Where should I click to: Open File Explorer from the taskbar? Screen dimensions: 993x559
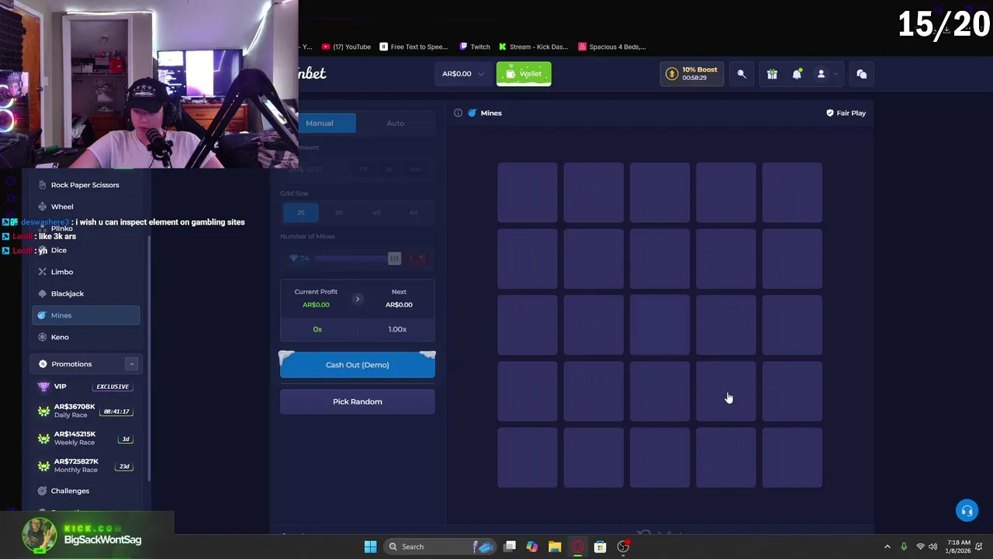[555, 547]
